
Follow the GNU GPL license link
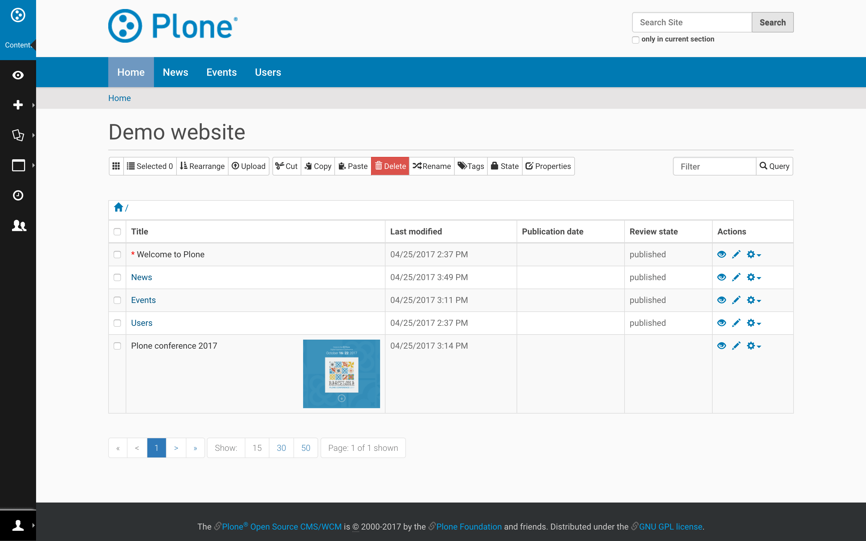670,527
